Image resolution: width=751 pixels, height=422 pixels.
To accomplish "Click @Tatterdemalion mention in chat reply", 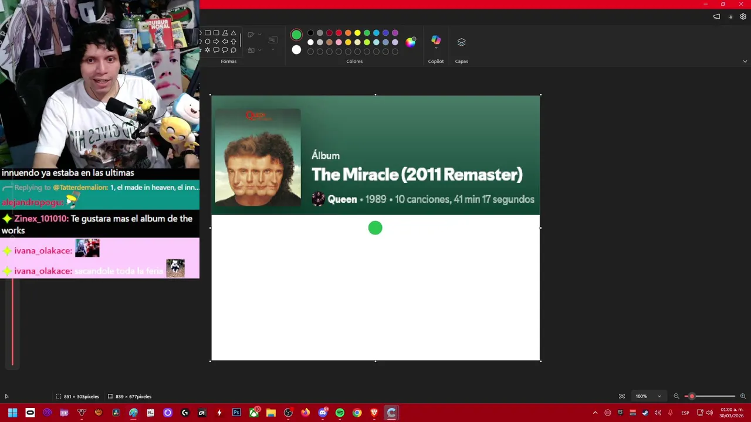I will point(80,188).
